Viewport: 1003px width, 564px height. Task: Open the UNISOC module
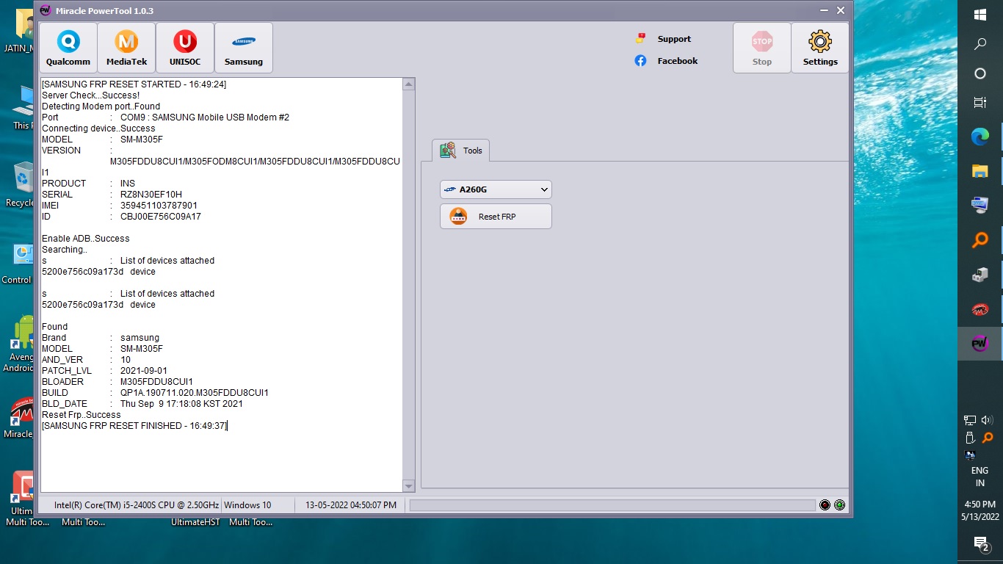(185, 48)
